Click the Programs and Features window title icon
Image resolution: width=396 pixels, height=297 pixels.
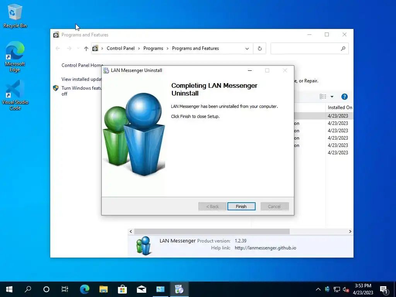pos(56,34)
